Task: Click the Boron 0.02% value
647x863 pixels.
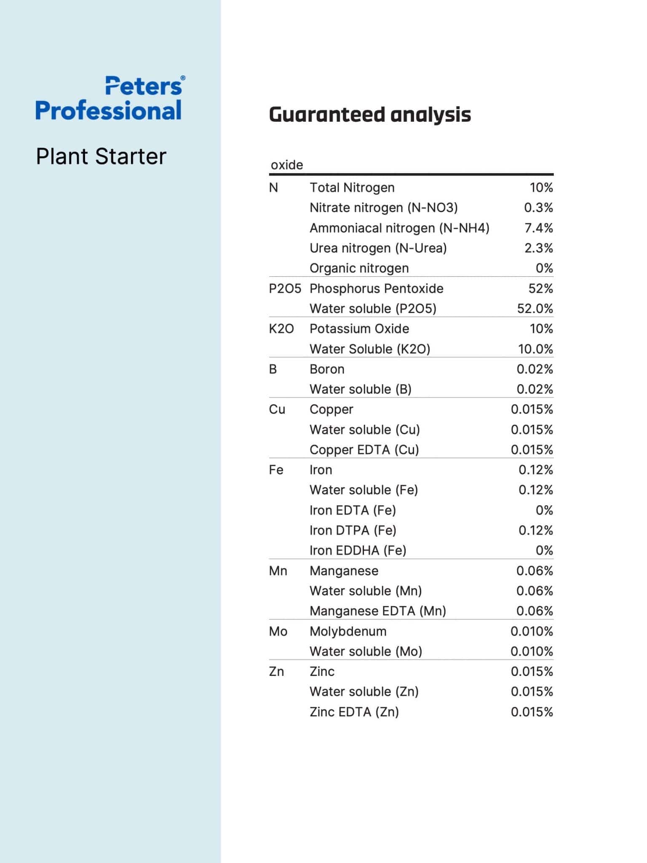Action: 535,369
